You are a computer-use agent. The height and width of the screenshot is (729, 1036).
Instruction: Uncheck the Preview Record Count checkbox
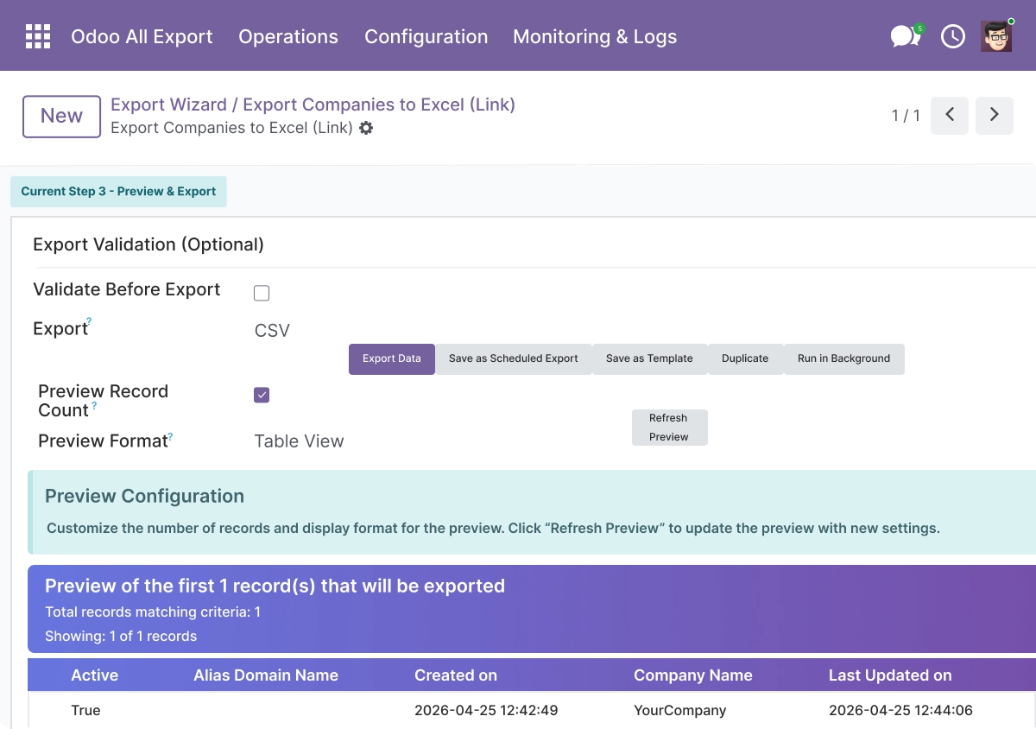[262, 395]
